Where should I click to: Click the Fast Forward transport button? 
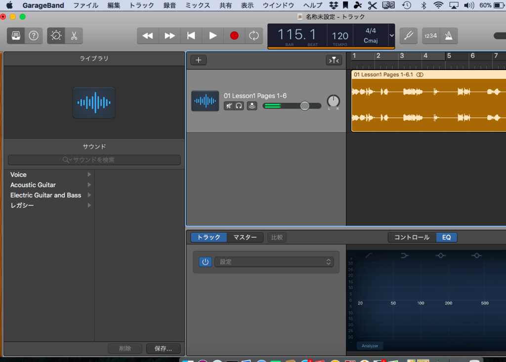(x=169, y=36)
